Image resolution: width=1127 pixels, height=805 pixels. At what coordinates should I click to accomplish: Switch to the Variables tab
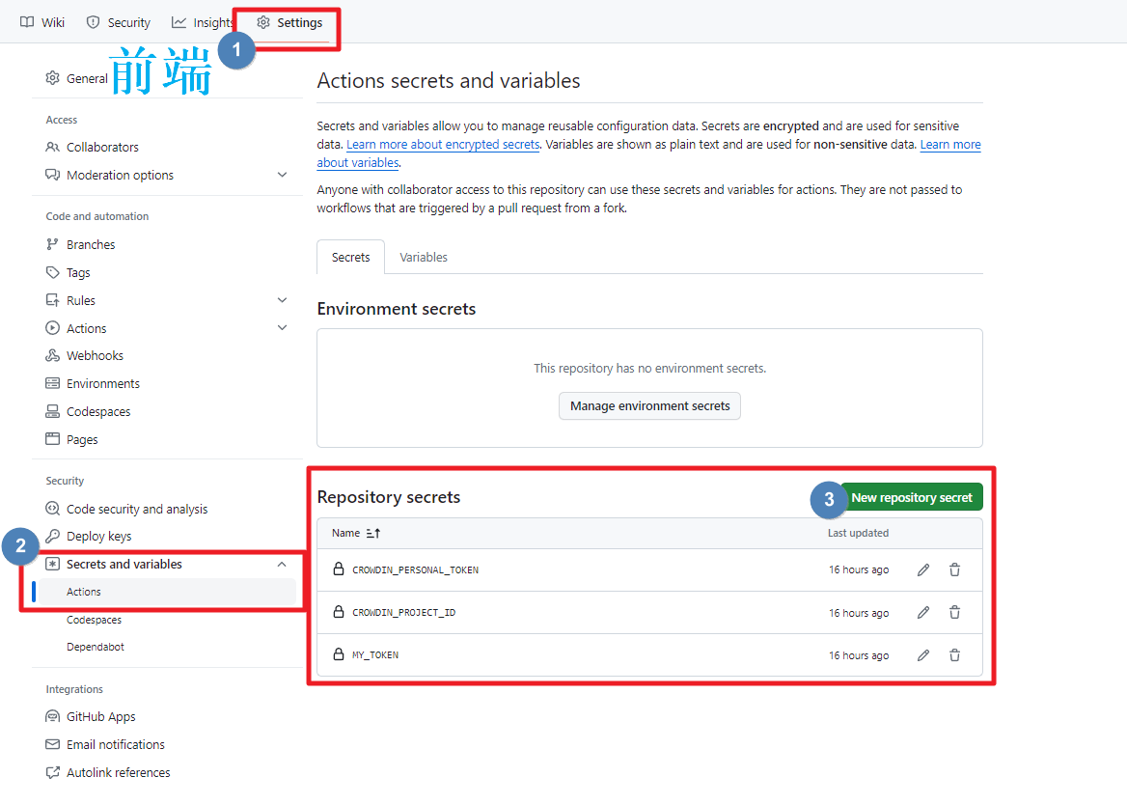[x=424, y=258]
